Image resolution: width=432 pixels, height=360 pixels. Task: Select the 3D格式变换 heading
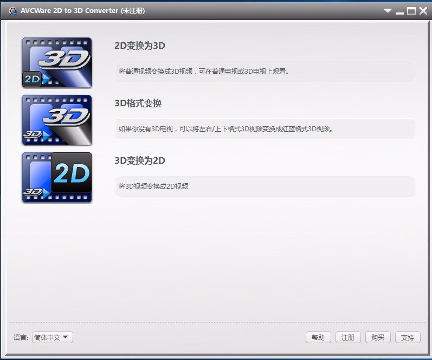tap(138, 103)
